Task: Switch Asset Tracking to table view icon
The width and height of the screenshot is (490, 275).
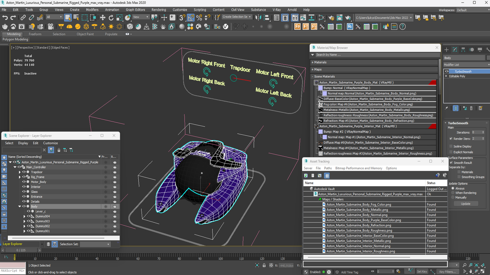Action: click(327, 175)
